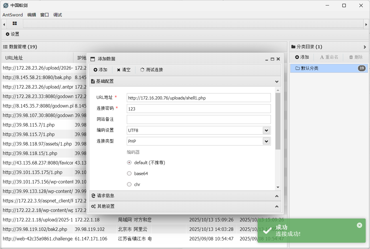Image resolution: width=370 pixels, height=249 pixels.
Task: Click 添加 plus icon in dialog toolbar
Action: point(100,70)
